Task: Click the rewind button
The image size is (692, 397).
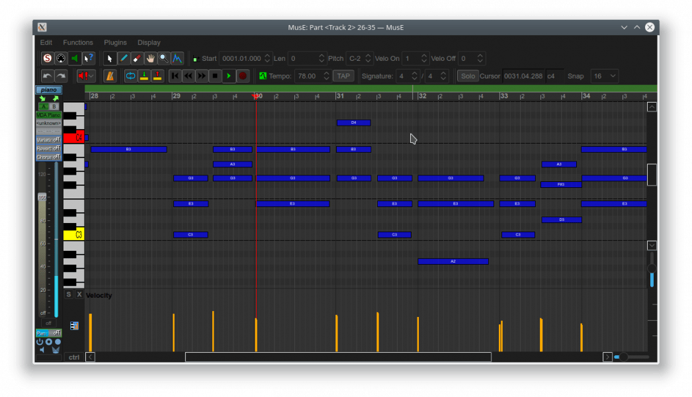Action: point(189,76)
